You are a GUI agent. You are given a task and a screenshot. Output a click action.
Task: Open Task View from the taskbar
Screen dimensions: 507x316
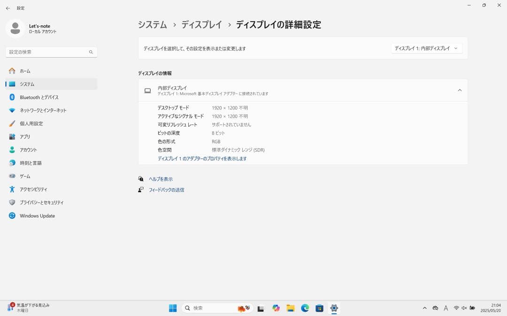pos(261,308)
